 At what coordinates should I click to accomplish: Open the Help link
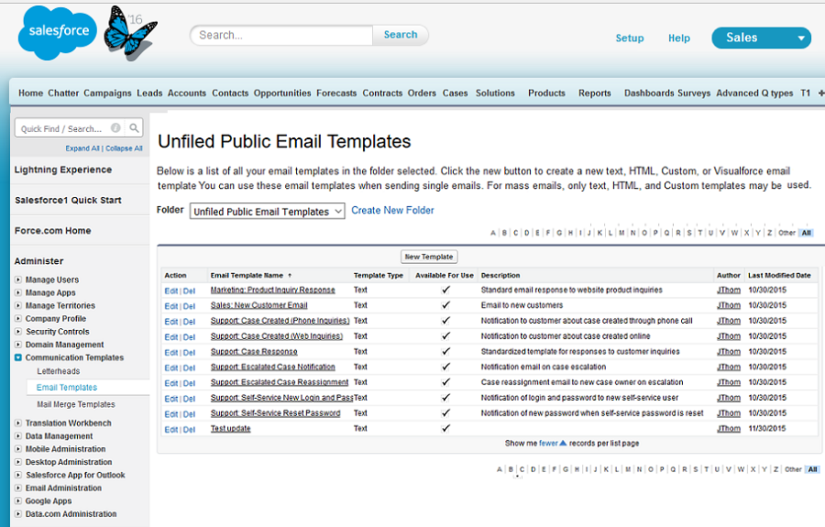[678, 38]
